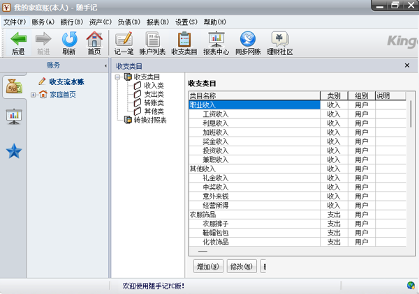Open the 报表(R) menu
419x294 pixels.
point(158,22)
